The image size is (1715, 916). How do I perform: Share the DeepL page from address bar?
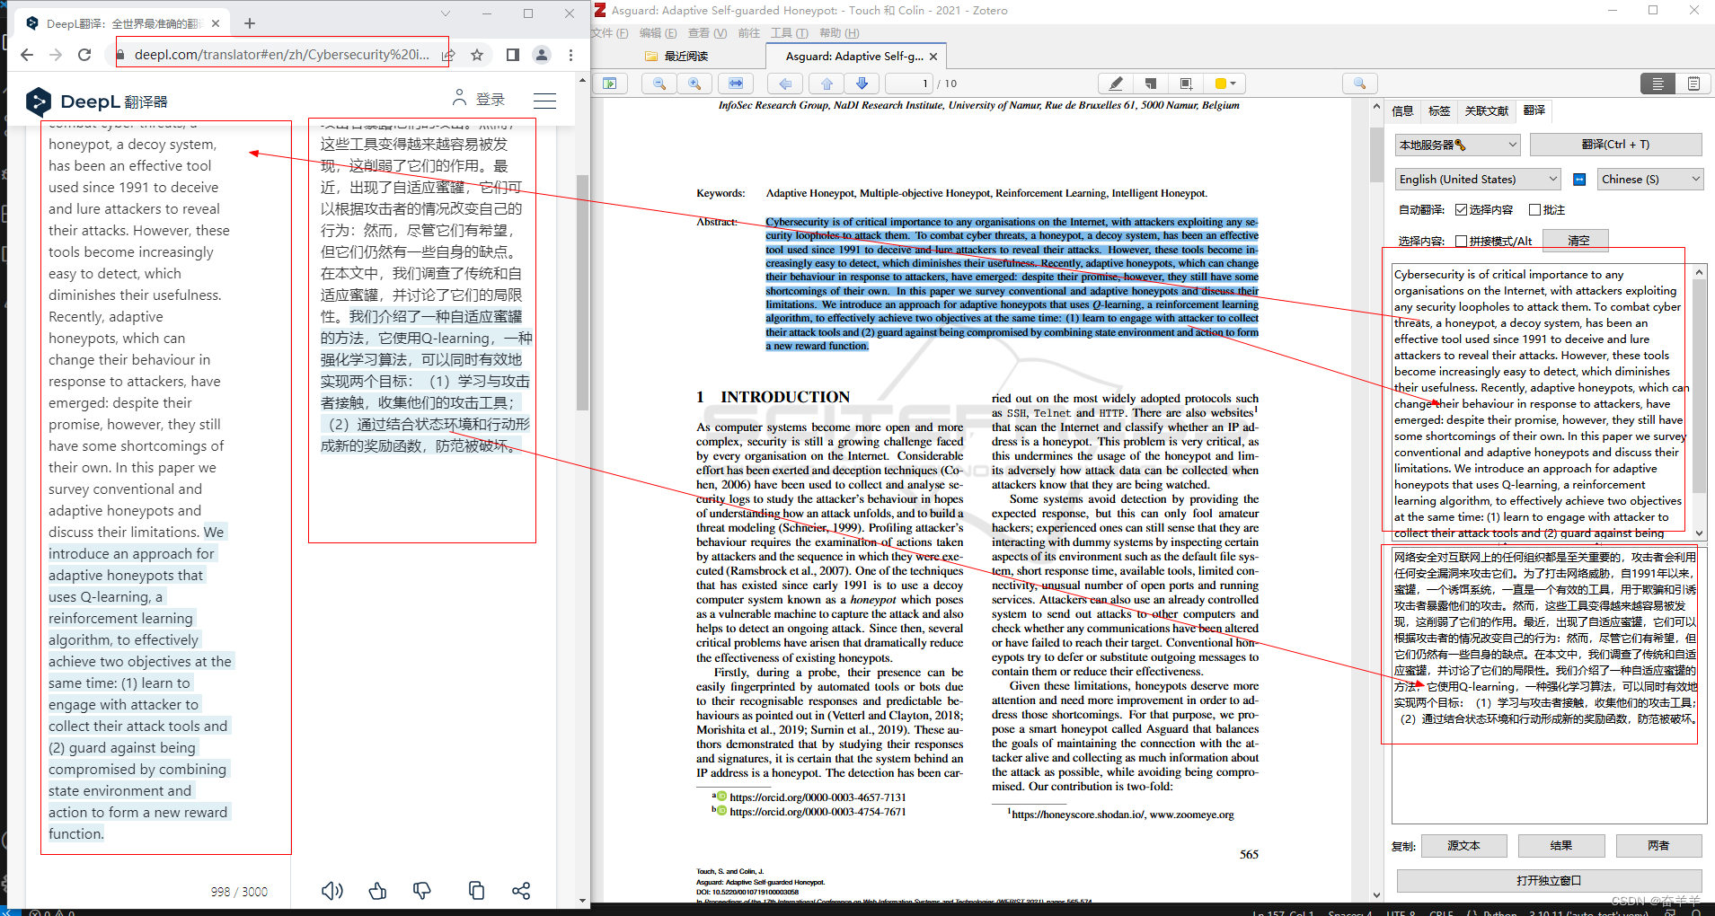(448, 55)
